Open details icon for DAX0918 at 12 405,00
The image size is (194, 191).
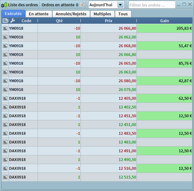pos(5,98)
